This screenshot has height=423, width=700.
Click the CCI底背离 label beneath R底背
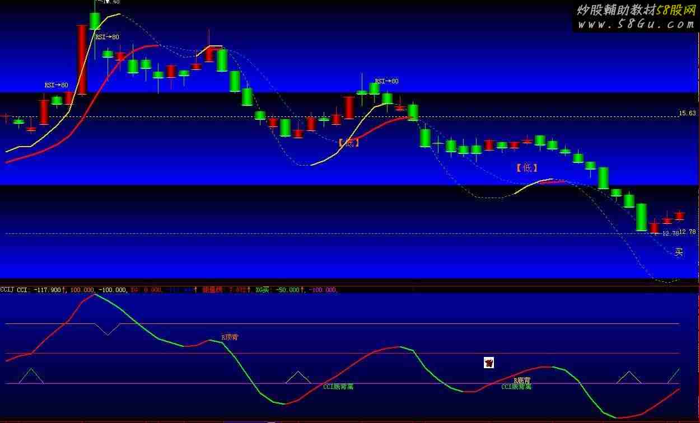click(516, 387)
